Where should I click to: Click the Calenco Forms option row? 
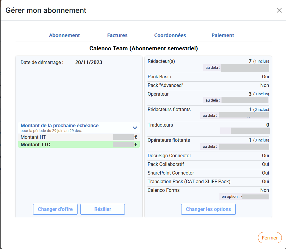tap(208, 193)
